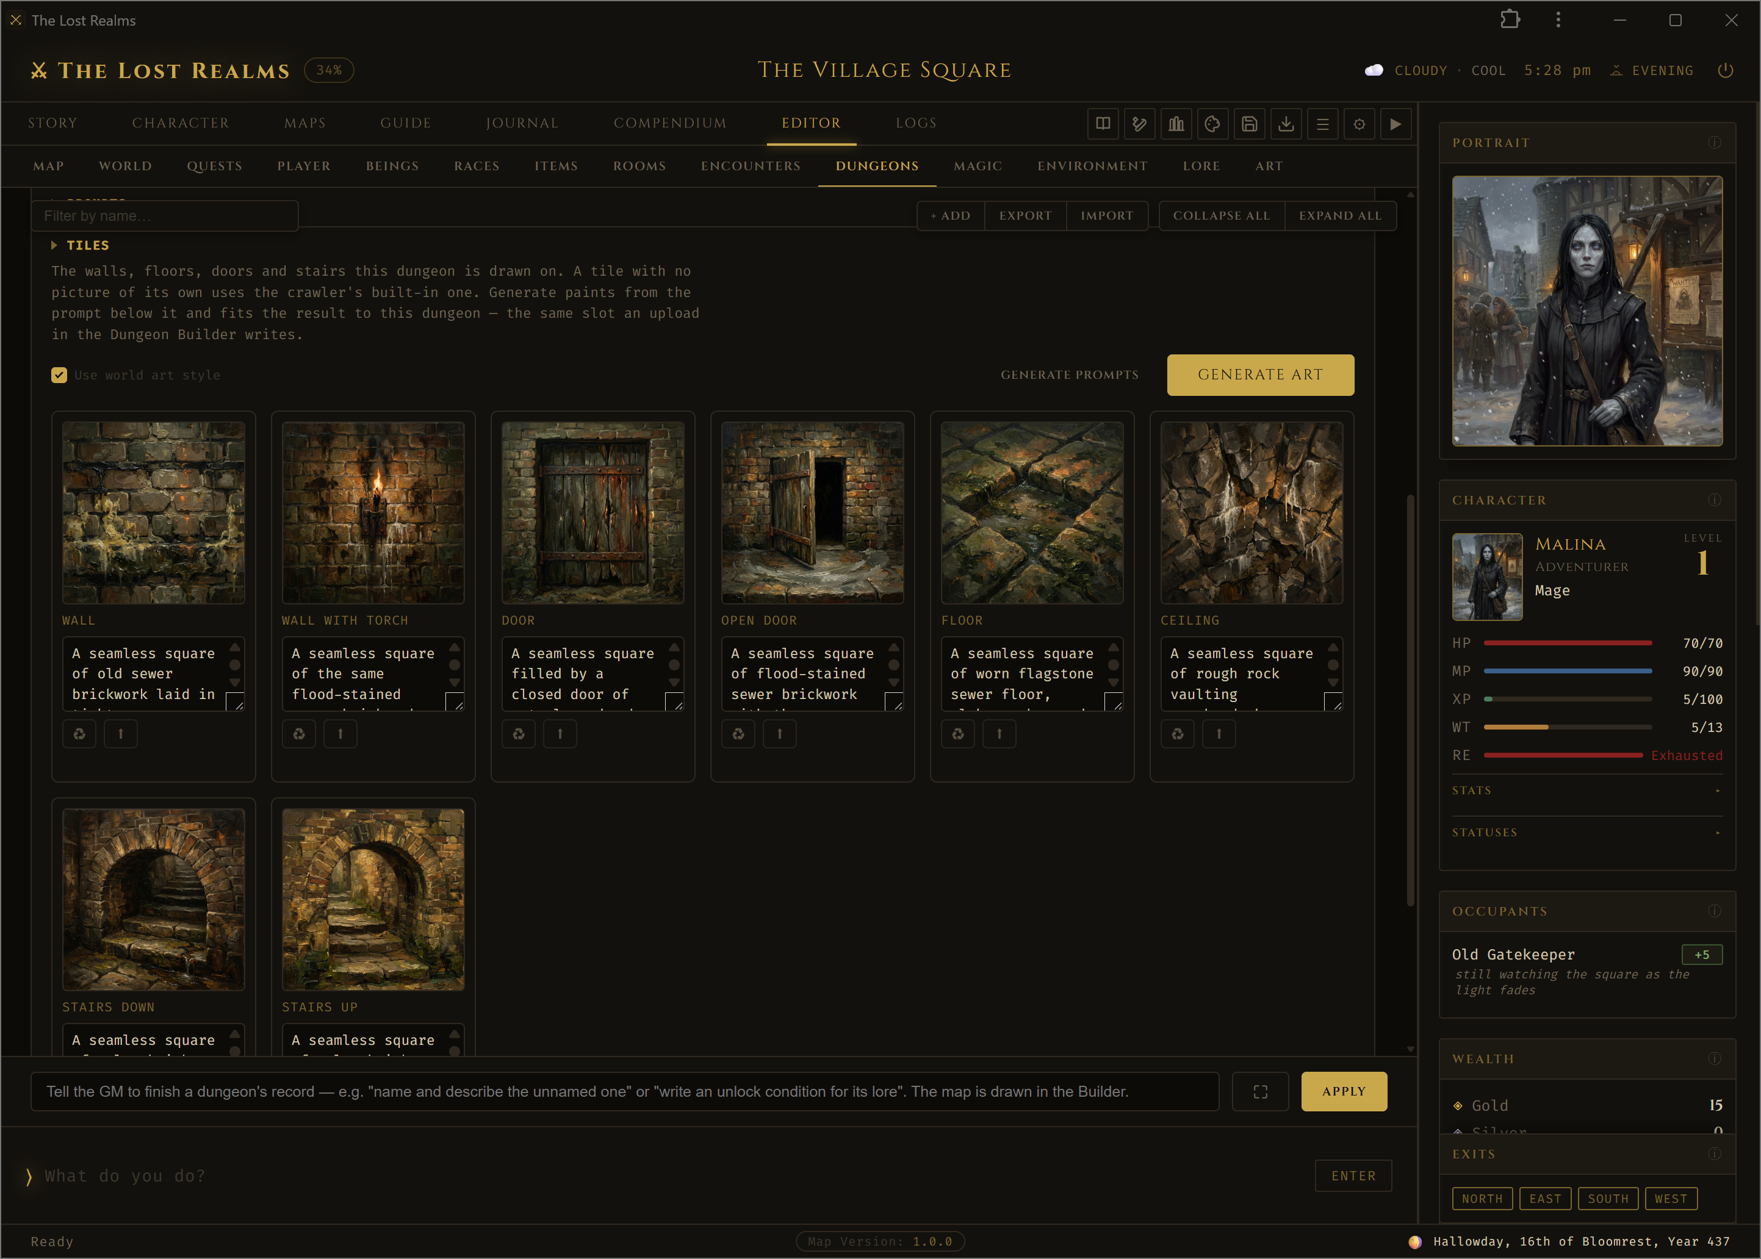The width and height of the screenshot is (1761, 1259).
Task: Click the paint roller icon in the toolbar
Action: pos(1139,124)
